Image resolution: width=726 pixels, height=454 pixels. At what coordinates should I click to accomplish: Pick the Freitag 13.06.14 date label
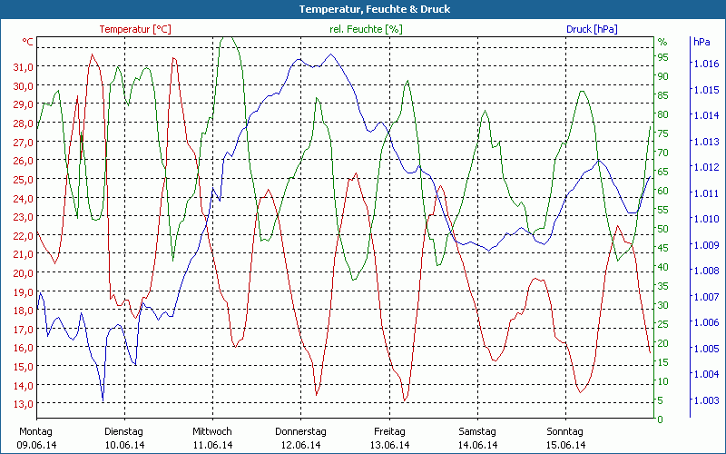pyautogui.click(x=389, y=438)
